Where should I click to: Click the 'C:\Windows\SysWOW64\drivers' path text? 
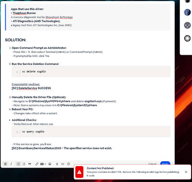coord(49,101)
